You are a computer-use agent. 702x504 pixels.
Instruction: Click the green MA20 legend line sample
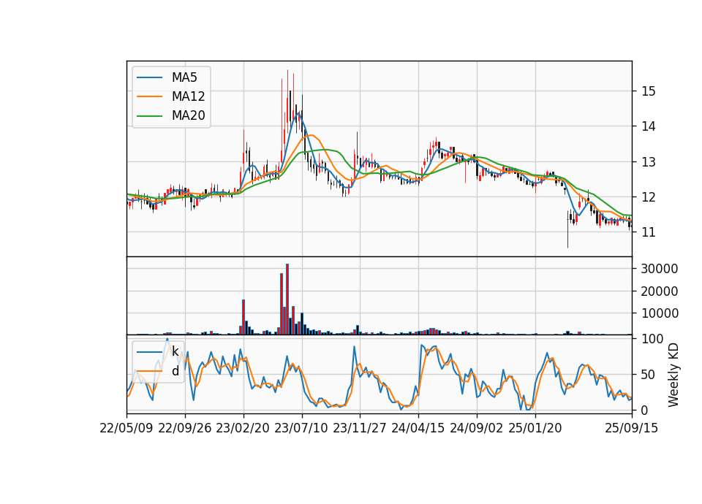tap(149, 116)
